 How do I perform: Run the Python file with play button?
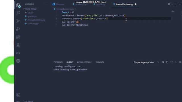[x=169, y=4]
